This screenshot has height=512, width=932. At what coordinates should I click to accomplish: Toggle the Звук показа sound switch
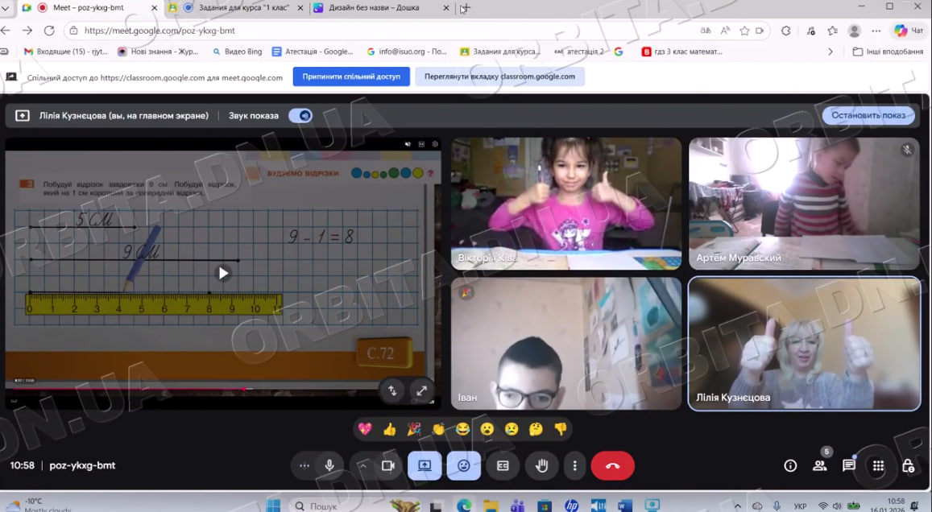[300, 116]
